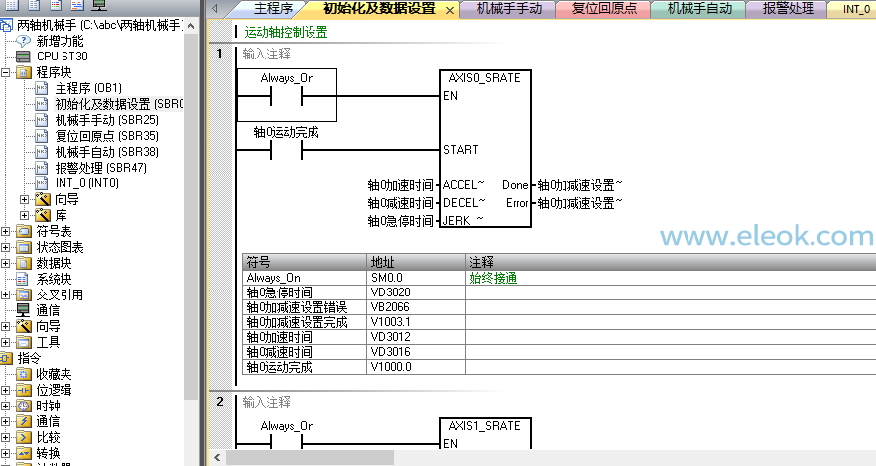Expand the 工具 node
This screenshot has width=876, height=466.
(6, 342)
